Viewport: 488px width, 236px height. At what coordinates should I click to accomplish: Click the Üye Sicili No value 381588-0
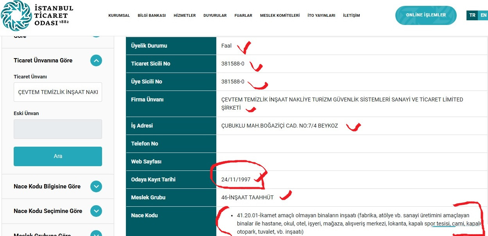coord(233,82)
